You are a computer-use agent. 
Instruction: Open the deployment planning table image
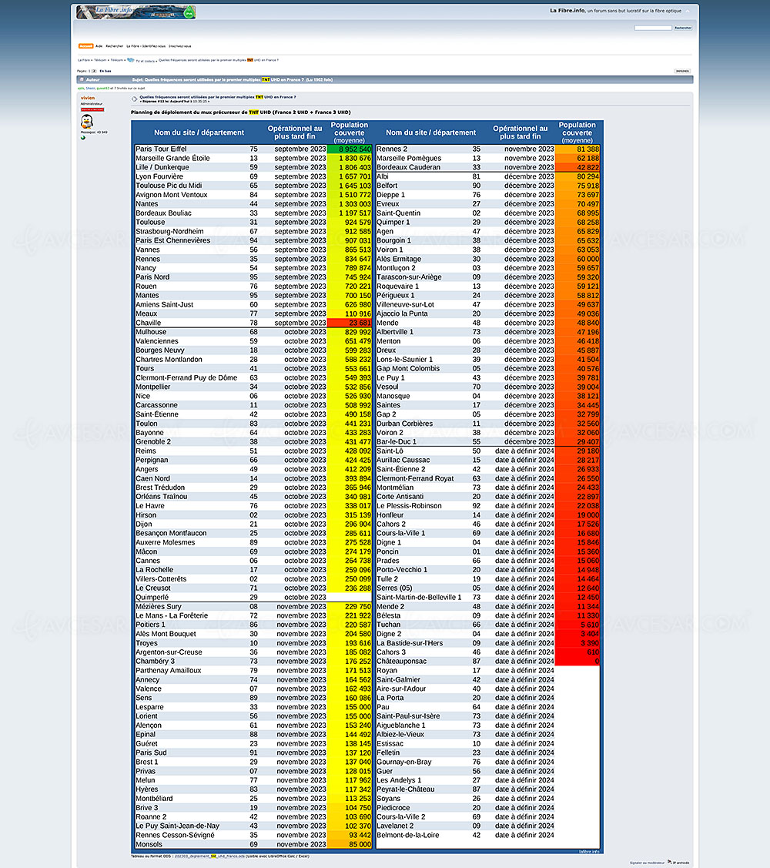pyautogui.click(x=367, y=485)
